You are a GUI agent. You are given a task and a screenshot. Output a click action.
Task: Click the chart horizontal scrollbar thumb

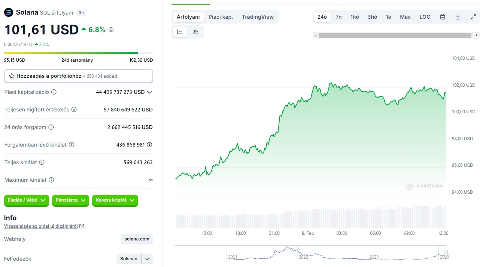(395, 36)
